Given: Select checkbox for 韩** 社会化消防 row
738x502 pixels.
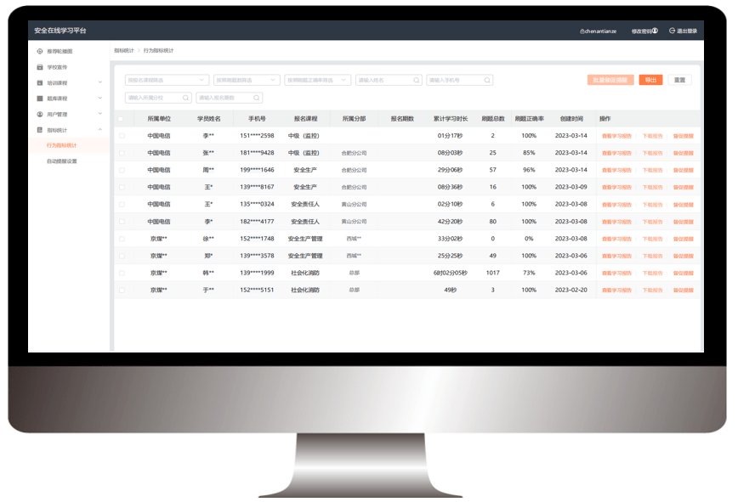Looking at the screenshot, I should (x=122, y=273).
